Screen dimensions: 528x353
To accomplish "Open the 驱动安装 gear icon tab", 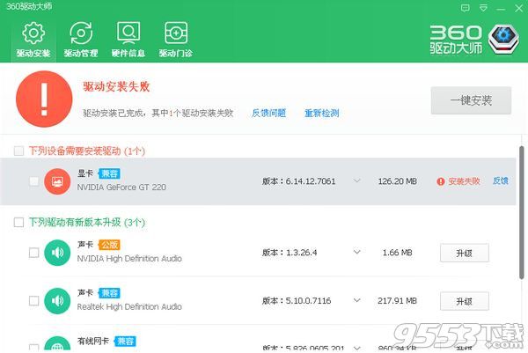I will click(33, 39).
